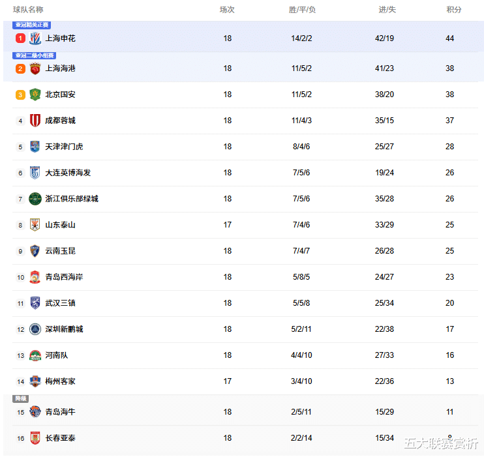Click the 降级 relegation zone label
The width and height of the screenshot is (484, 457).
pyautogui.click(x=21, y=398)
